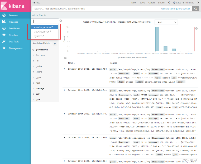This screenshot has width=201, height=164.
Task: Open the Auto interval dropdown
Action: [x=166, y=22]
